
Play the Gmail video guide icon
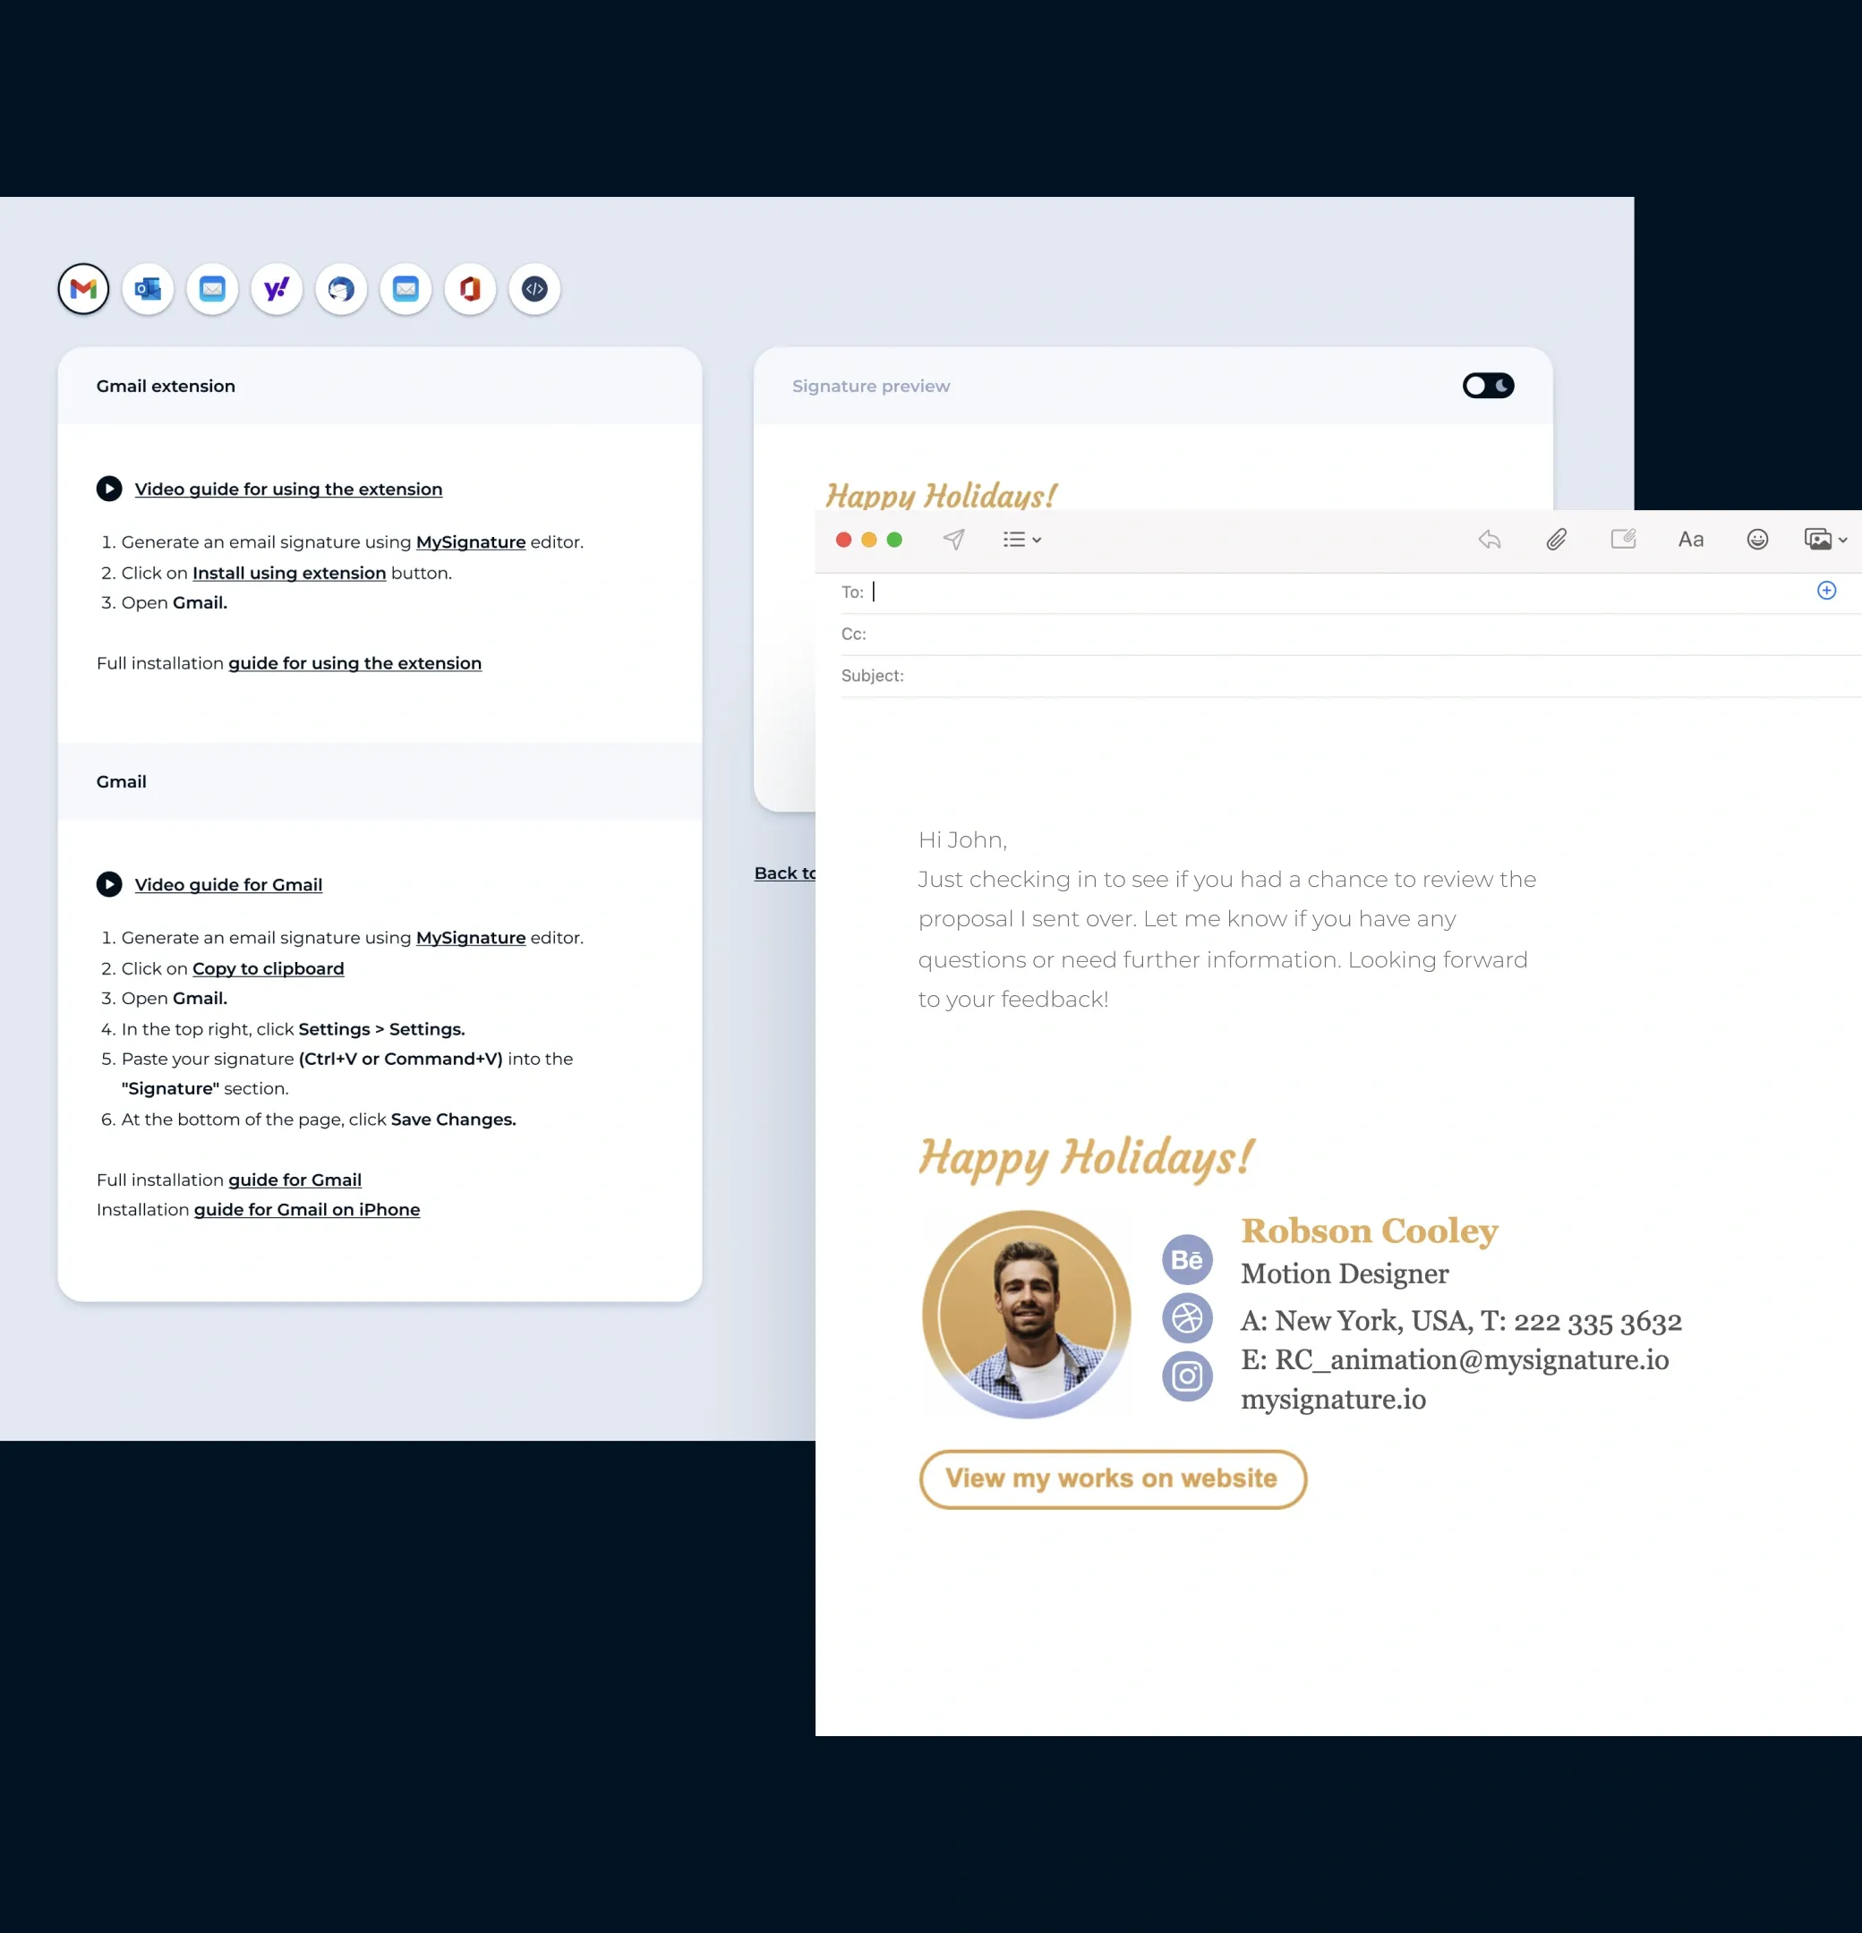(x=109, y=885)
